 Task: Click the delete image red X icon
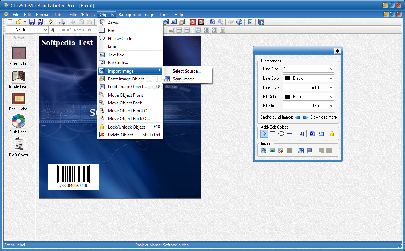click(x=281, y=150)
